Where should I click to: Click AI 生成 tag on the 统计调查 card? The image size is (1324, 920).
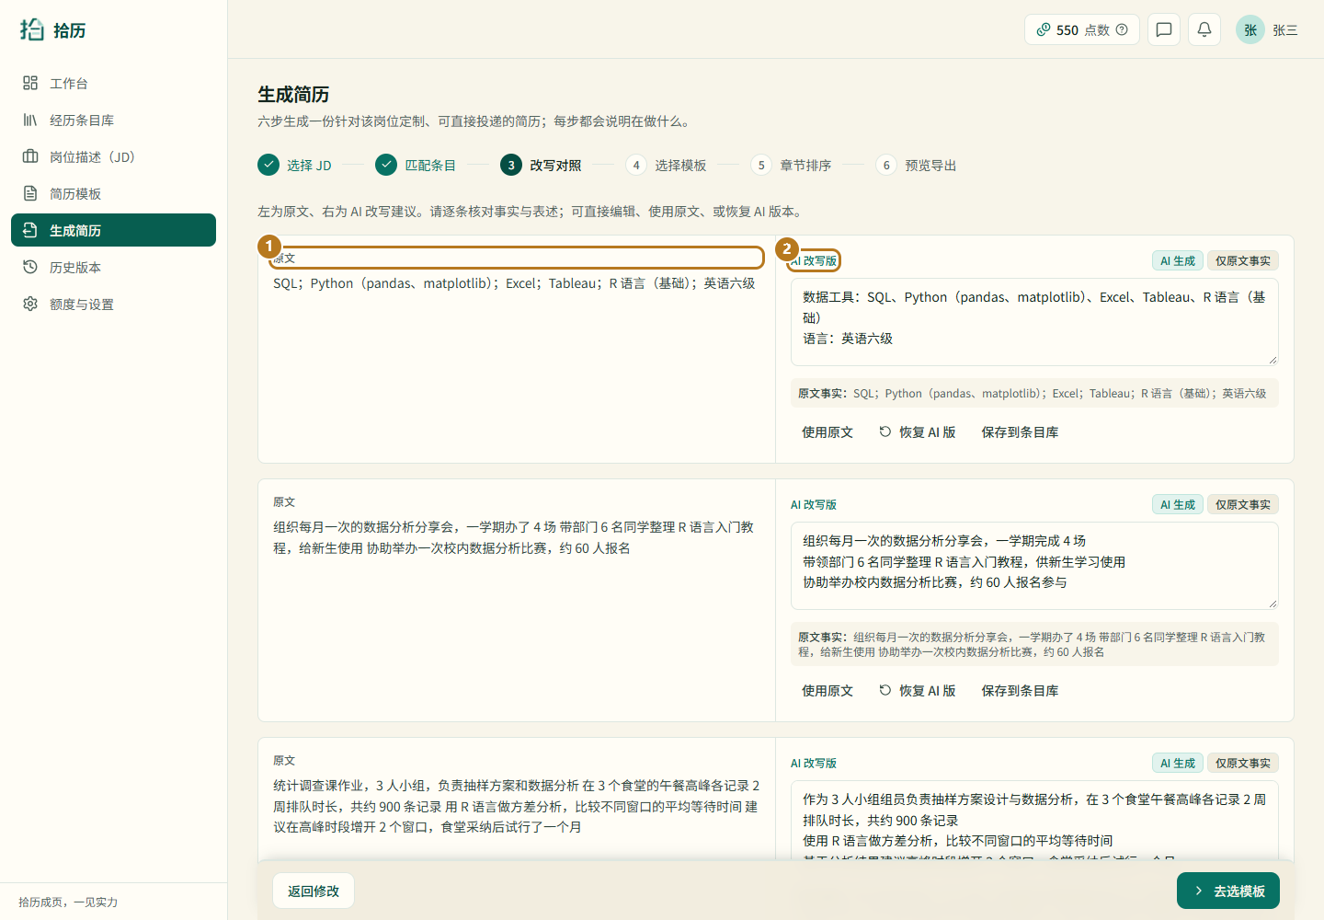pos(1177,763)
